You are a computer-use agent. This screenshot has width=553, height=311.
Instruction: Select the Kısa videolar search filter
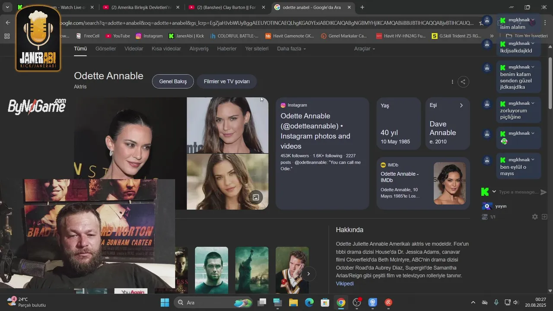166,49
